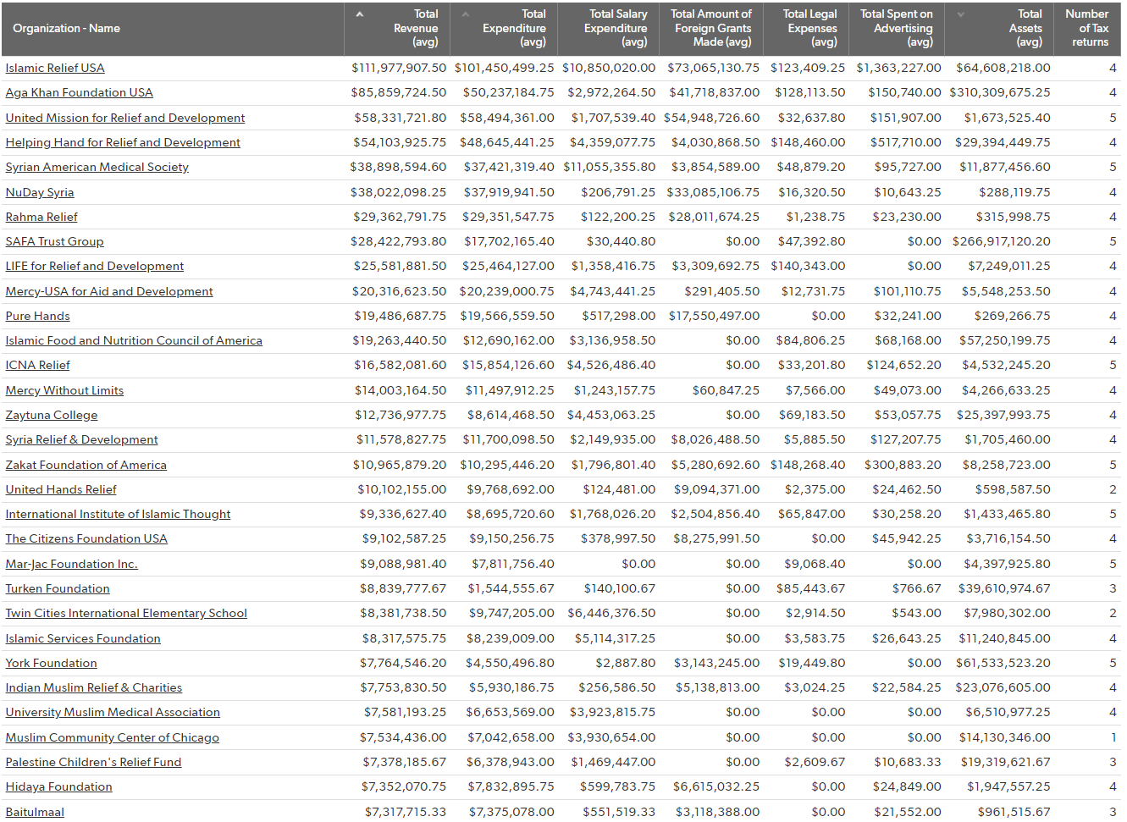Select the Mar-Jac Foundation Inc. link
The image size is (1127, 822).
click(x=71, y=565)
